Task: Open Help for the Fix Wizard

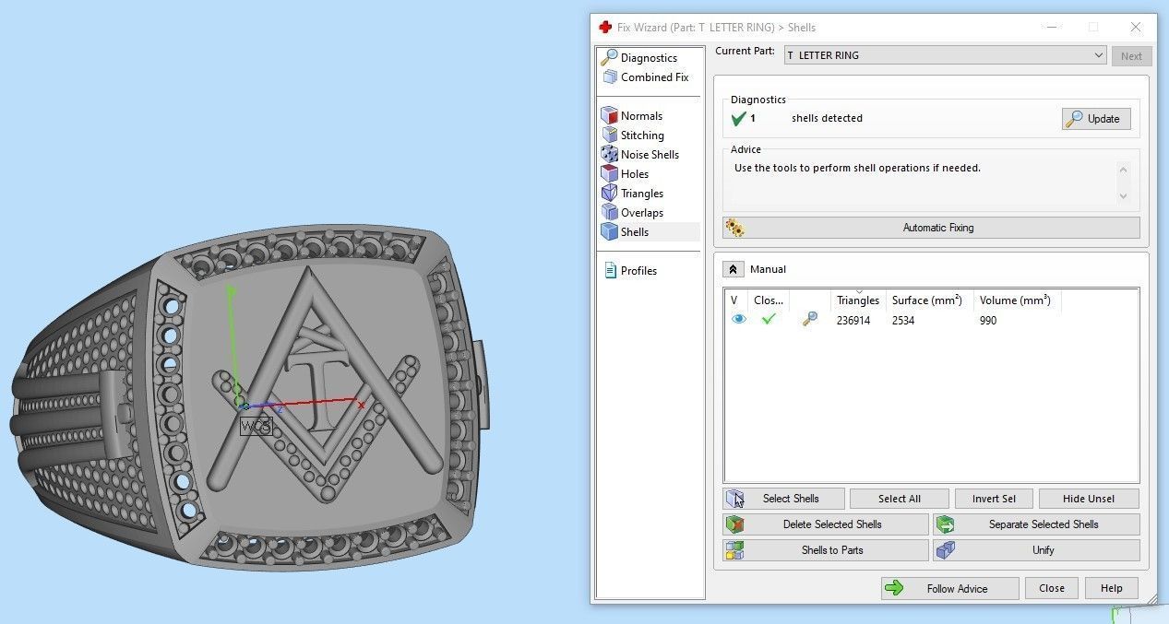Action: 1111,588
